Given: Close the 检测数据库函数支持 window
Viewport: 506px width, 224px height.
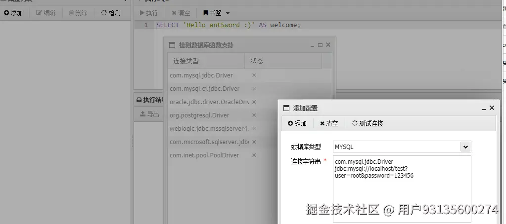Looking at the screenshot, I should click(x=328, y=45).
